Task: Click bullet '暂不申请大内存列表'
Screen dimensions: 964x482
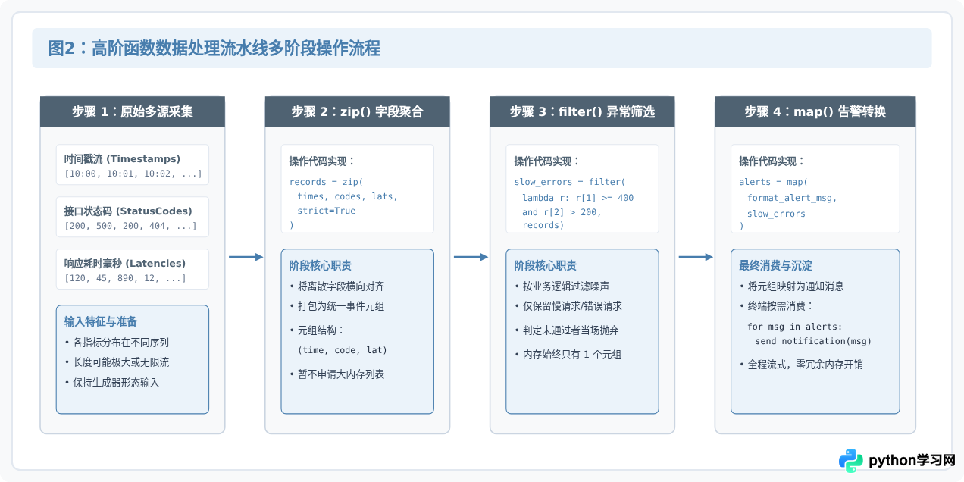Action: (336, 374)
